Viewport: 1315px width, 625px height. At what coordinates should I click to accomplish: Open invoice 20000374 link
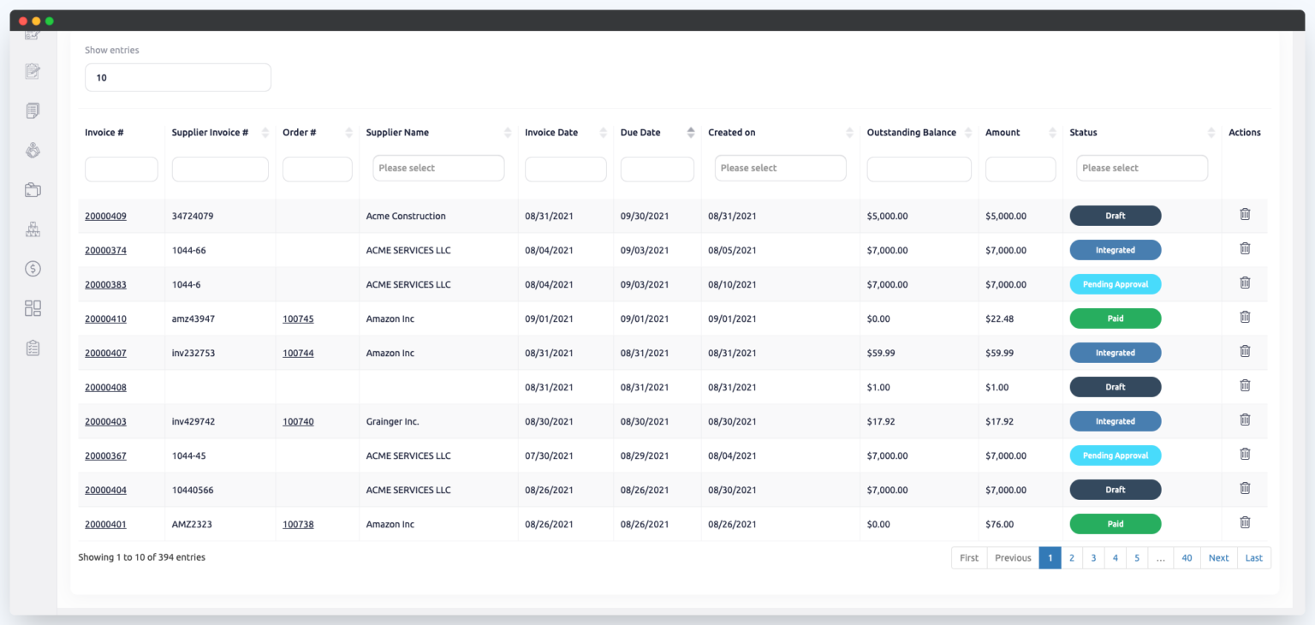tap(105, 250)
